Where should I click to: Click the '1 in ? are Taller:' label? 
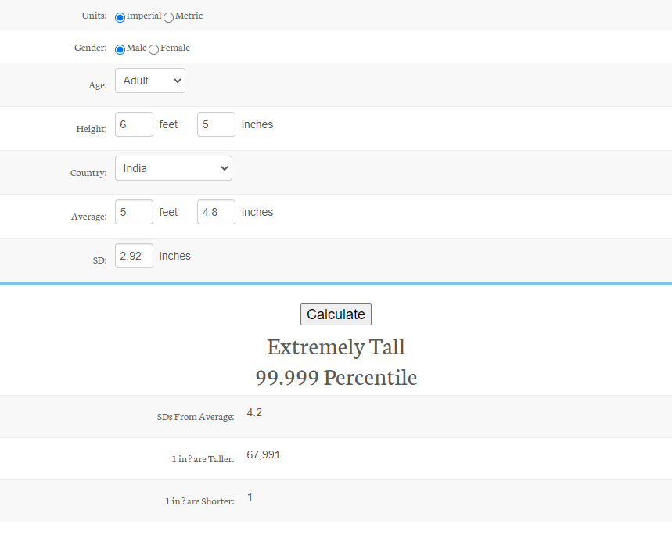pos(203,459)
